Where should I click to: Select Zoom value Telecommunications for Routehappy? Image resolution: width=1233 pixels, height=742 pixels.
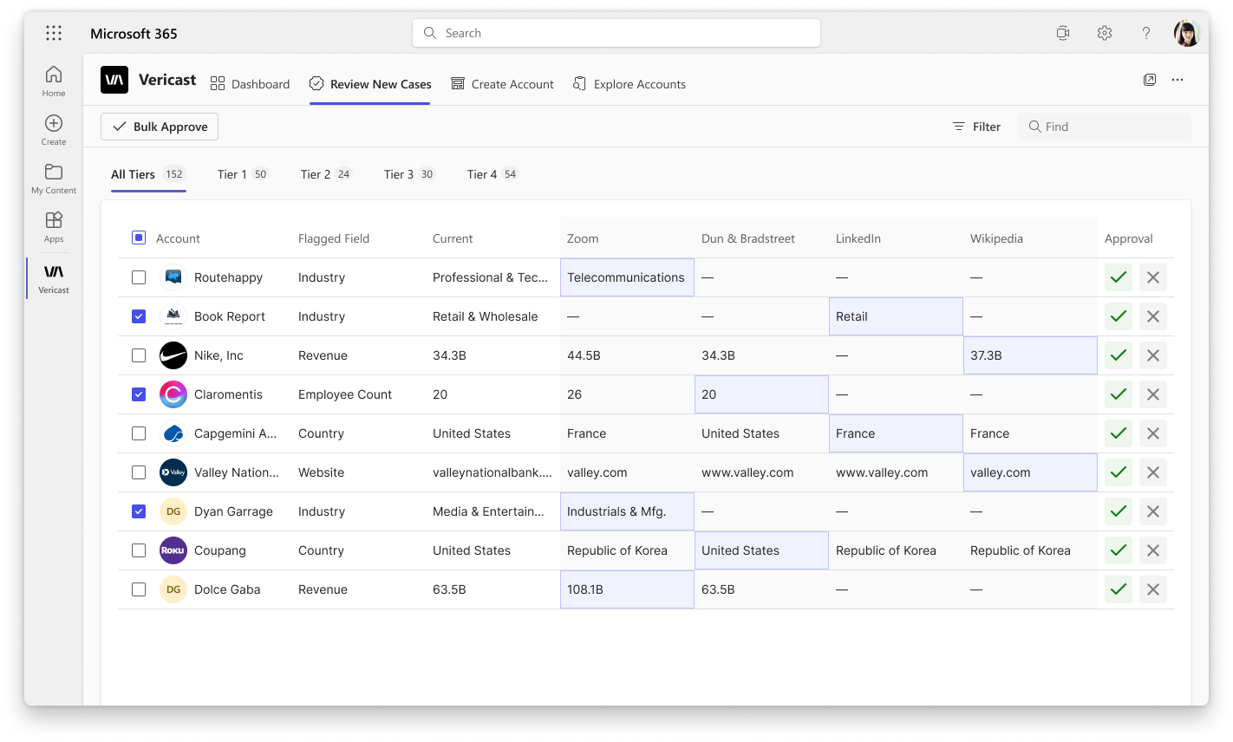coord(627,277)
